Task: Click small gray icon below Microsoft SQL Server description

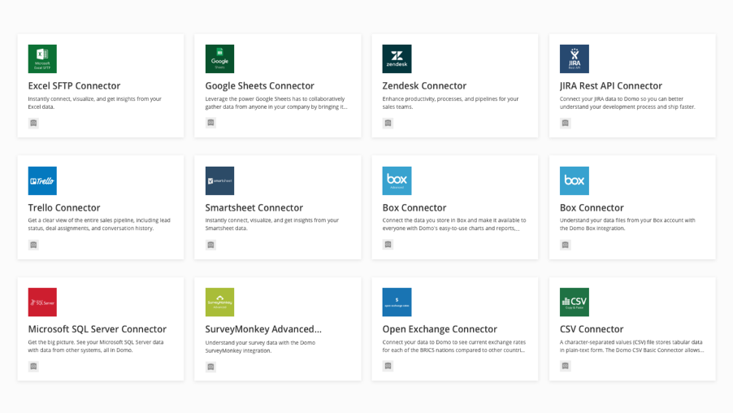Action: point(33,366)
